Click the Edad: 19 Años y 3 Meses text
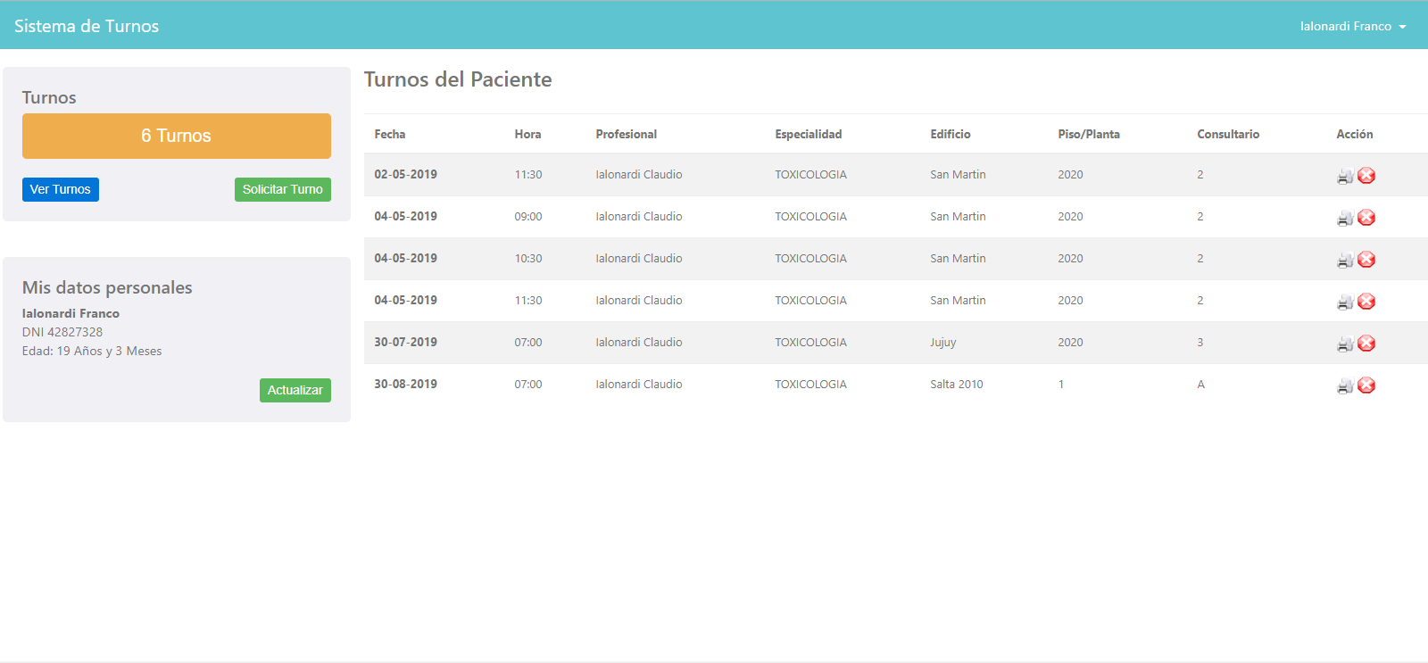The height and width of the screenshot is (663, 1428). (x=92, y=351)
